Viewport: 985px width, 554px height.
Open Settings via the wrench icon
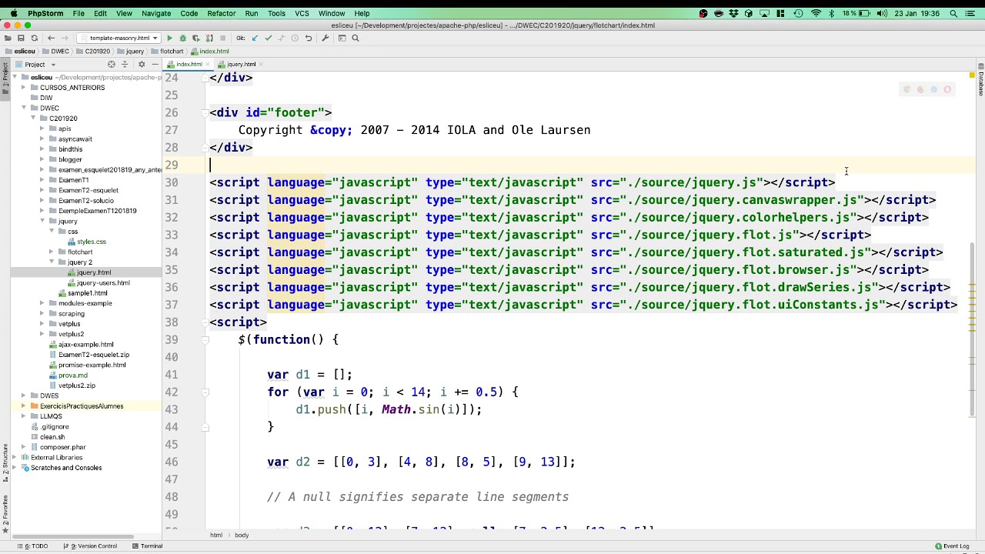[326, 38]
